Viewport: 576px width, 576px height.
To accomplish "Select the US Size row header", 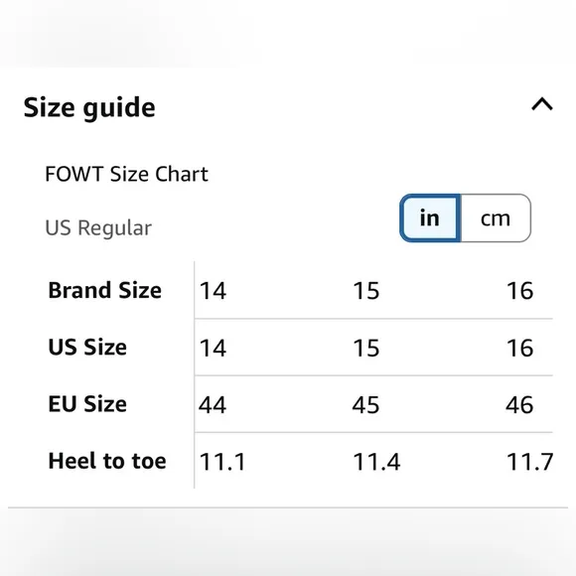I will pyautogui.click(x=87, y=348).
